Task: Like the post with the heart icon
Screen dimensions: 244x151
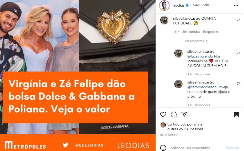Action: click(163, 114)
